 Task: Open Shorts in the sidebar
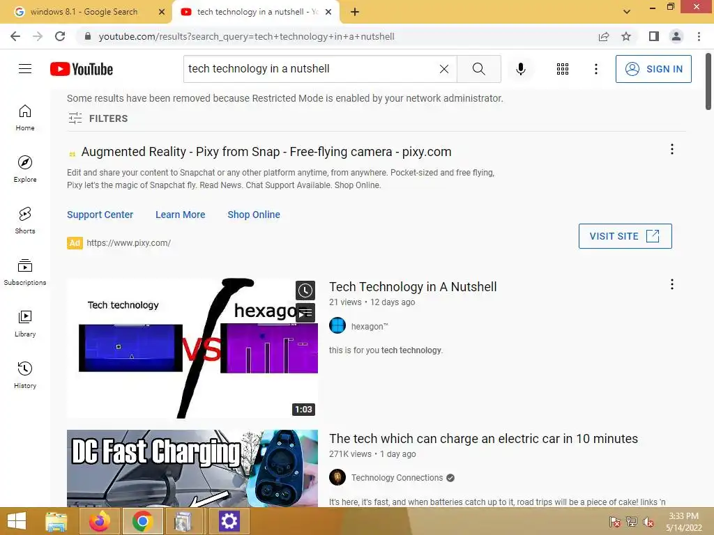(x=25, y=221)
